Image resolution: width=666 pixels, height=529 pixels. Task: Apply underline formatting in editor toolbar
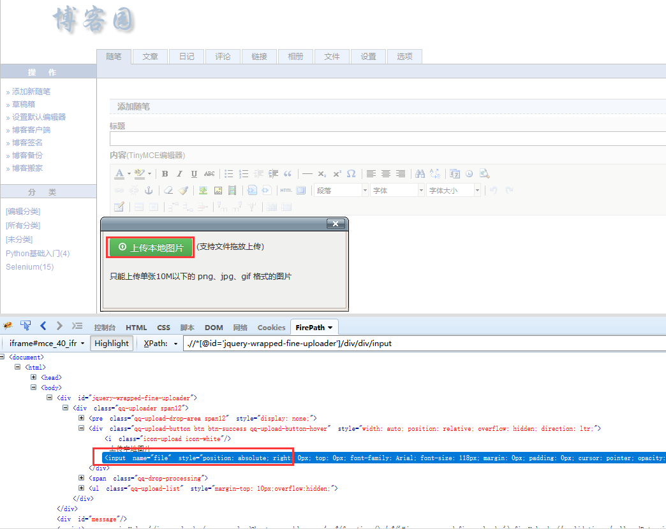(194, 173)
